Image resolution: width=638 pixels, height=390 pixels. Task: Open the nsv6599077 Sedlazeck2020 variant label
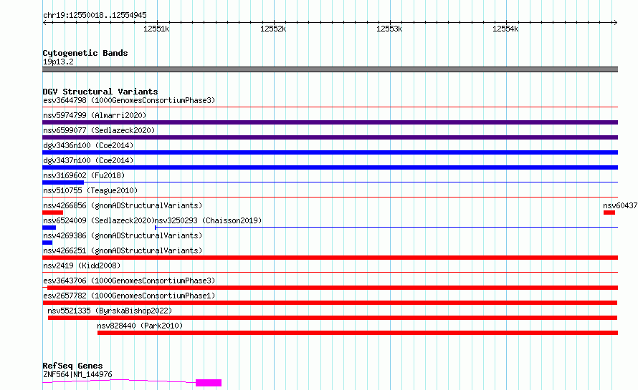(x=99, y=130)
